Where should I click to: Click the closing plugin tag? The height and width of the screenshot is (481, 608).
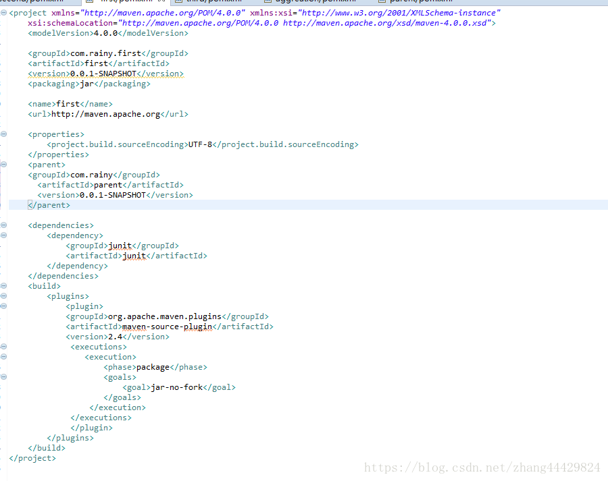click(91, 428)
